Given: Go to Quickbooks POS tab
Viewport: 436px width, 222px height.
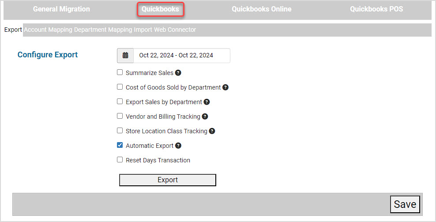Looking at the screenshot, I should pos(376,9).
